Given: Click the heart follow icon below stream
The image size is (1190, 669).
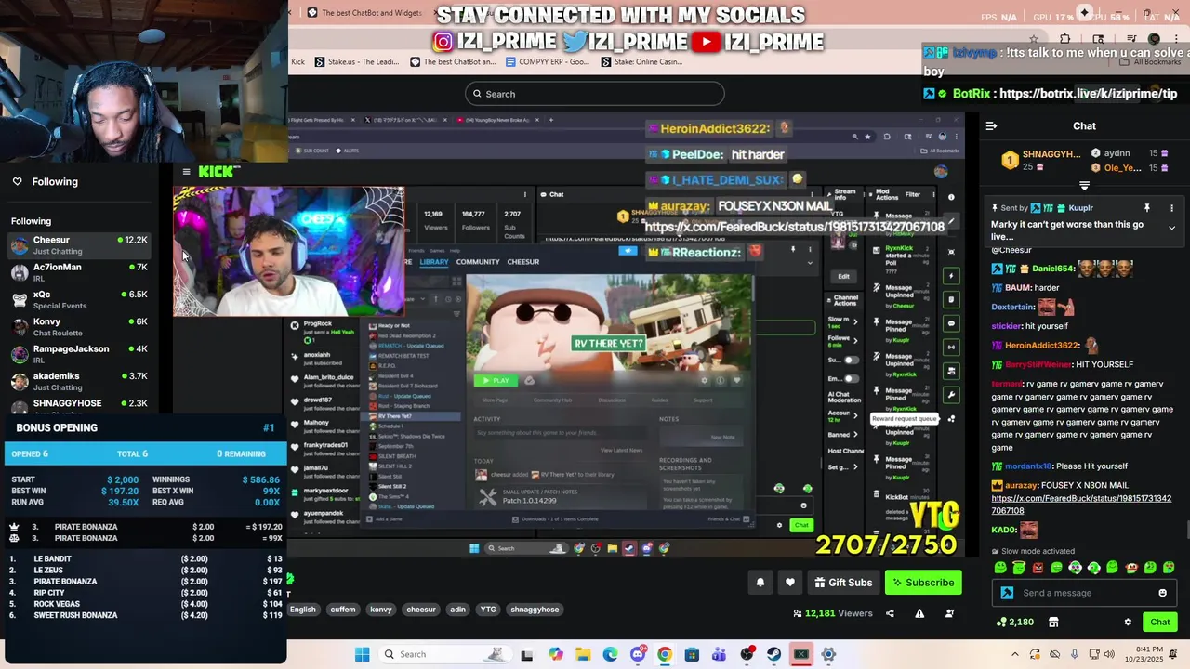Looking at the screenshot, I should tap(790, 583).
